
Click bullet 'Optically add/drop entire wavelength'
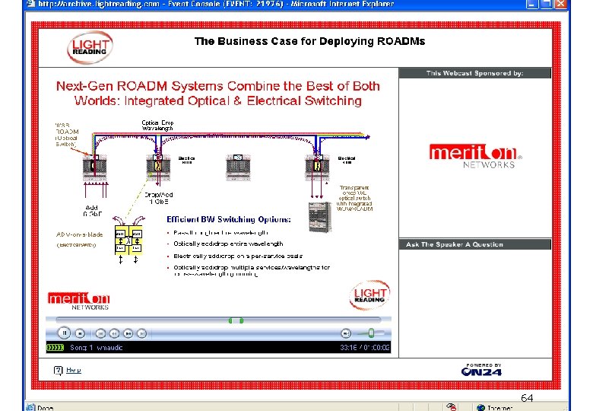[228, 244]
